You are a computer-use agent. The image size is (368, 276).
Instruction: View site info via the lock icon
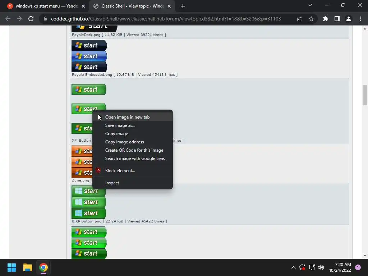(x=45, y=19)
